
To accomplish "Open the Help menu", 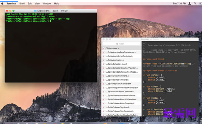I will (57, 3).
